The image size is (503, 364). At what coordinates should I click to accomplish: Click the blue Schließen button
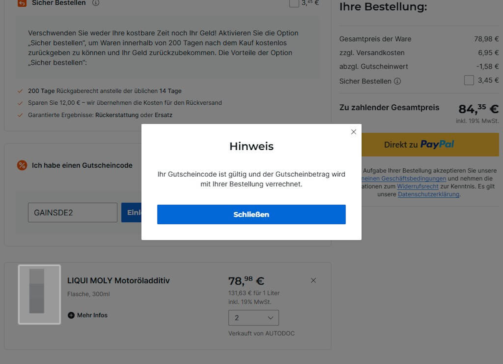(251, 214)
